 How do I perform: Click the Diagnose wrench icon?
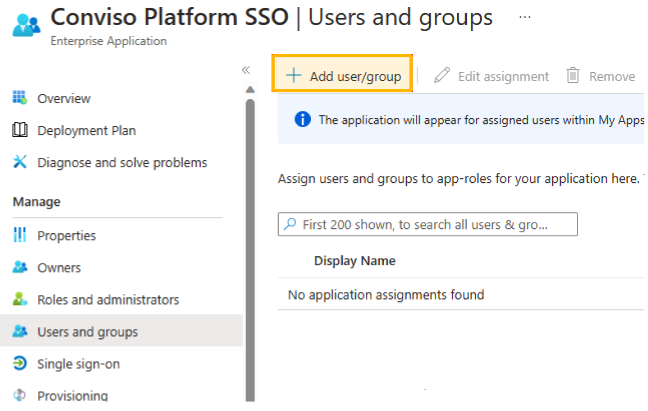[x=19, y=162]
